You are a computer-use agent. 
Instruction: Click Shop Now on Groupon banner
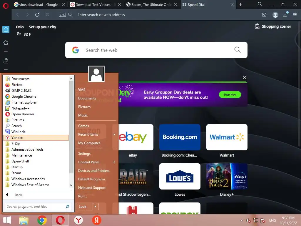click(x=230, y=94)
